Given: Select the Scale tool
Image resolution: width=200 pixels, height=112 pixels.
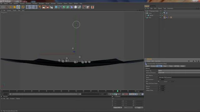Looking at the screenshot, I should (15, 7).
